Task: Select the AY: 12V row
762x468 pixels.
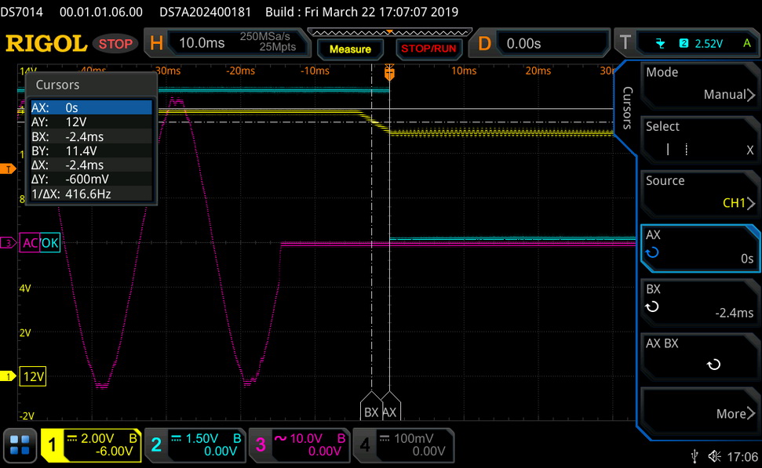Action: point(91,122)
